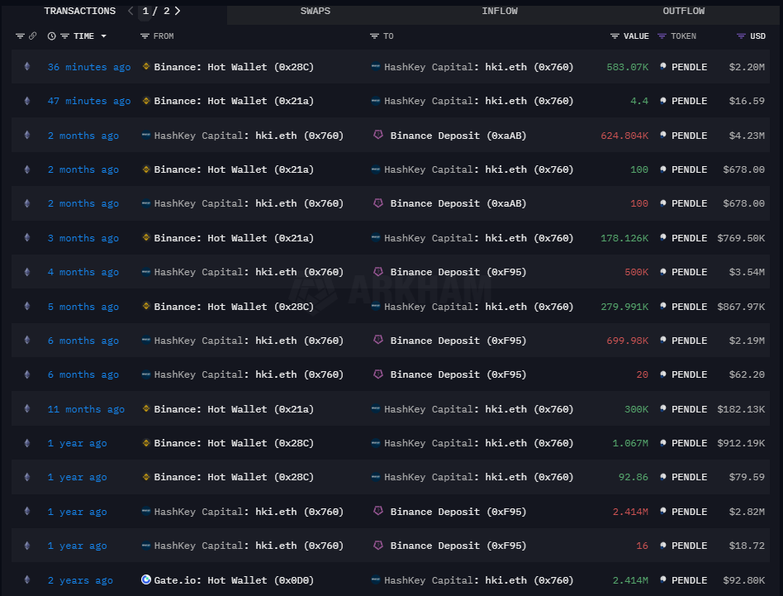The height and width of the screenshot is (596, 783).
Task: Open Binance Deposit (0xF95) in 699.98K row
Action: pyautogui.click(x=458, y=341)
